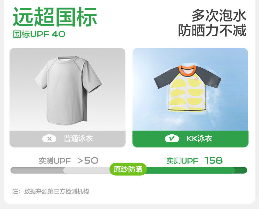
Task: Click the 实测UPF 158 green label
Action: (x=194, y=161)
